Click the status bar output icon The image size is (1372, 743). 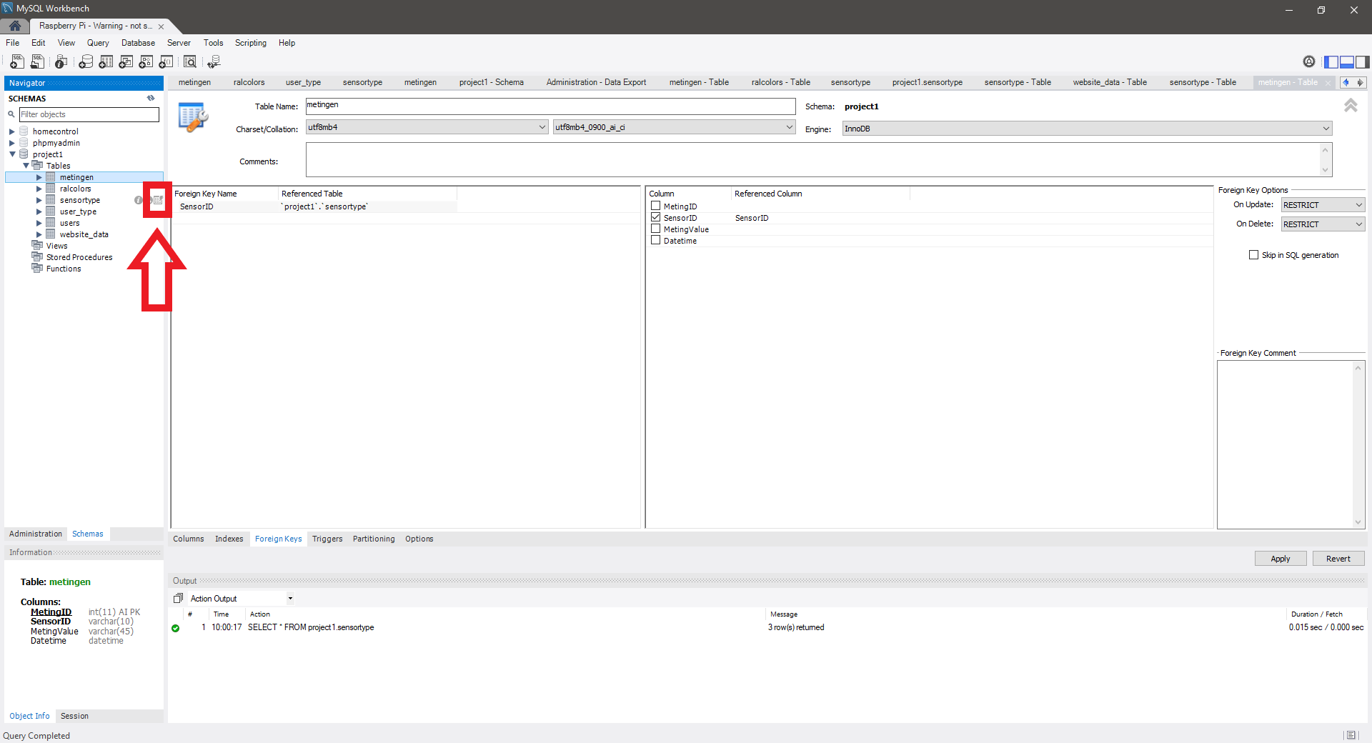pyautogui.click(x=1351, y=735)
